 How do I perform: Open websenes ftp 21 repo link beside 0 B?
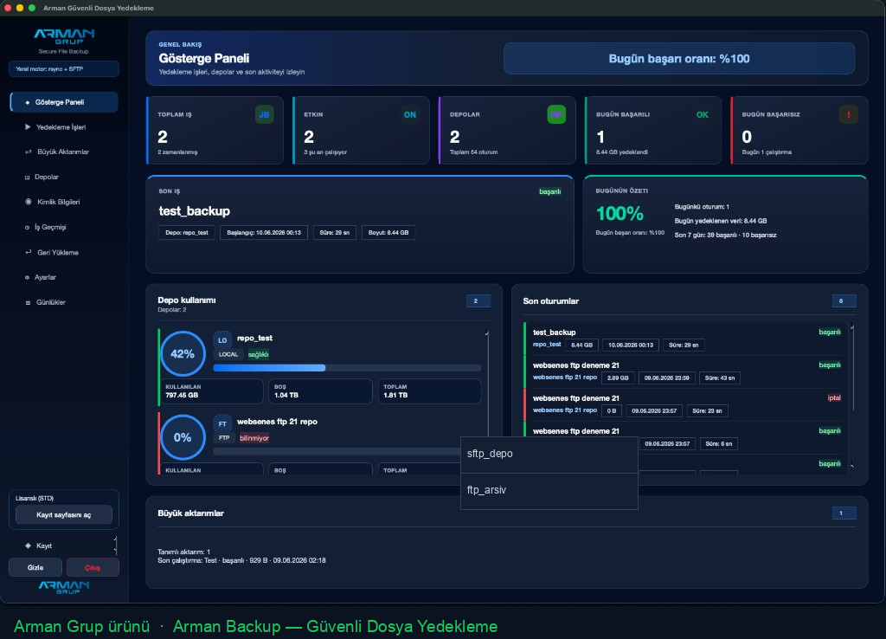pos(564,410)
